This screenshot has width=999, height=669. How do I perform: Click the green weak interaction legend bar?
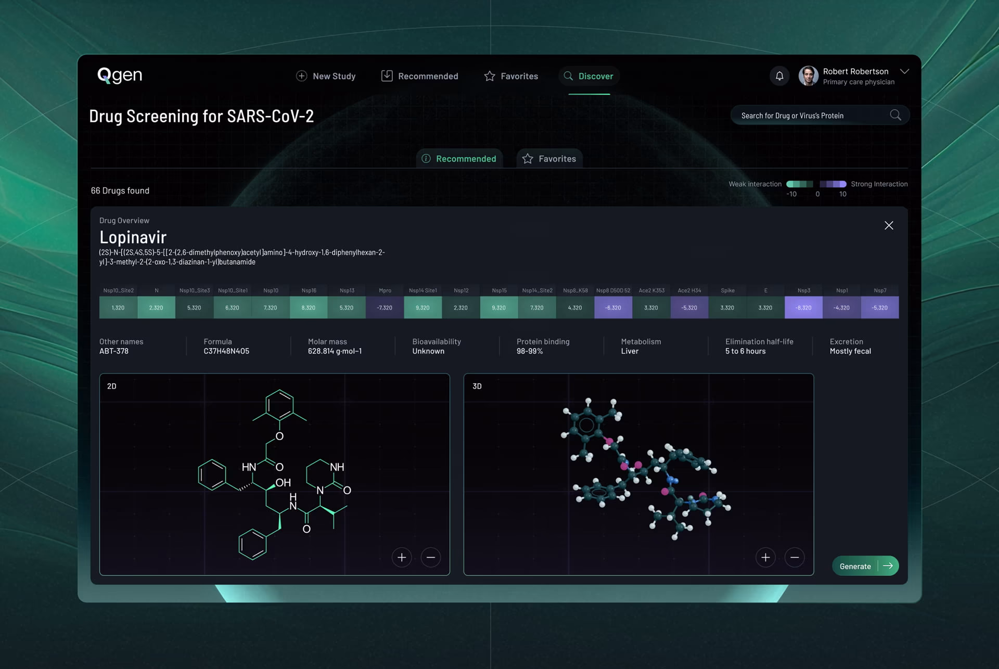[799, 184]
